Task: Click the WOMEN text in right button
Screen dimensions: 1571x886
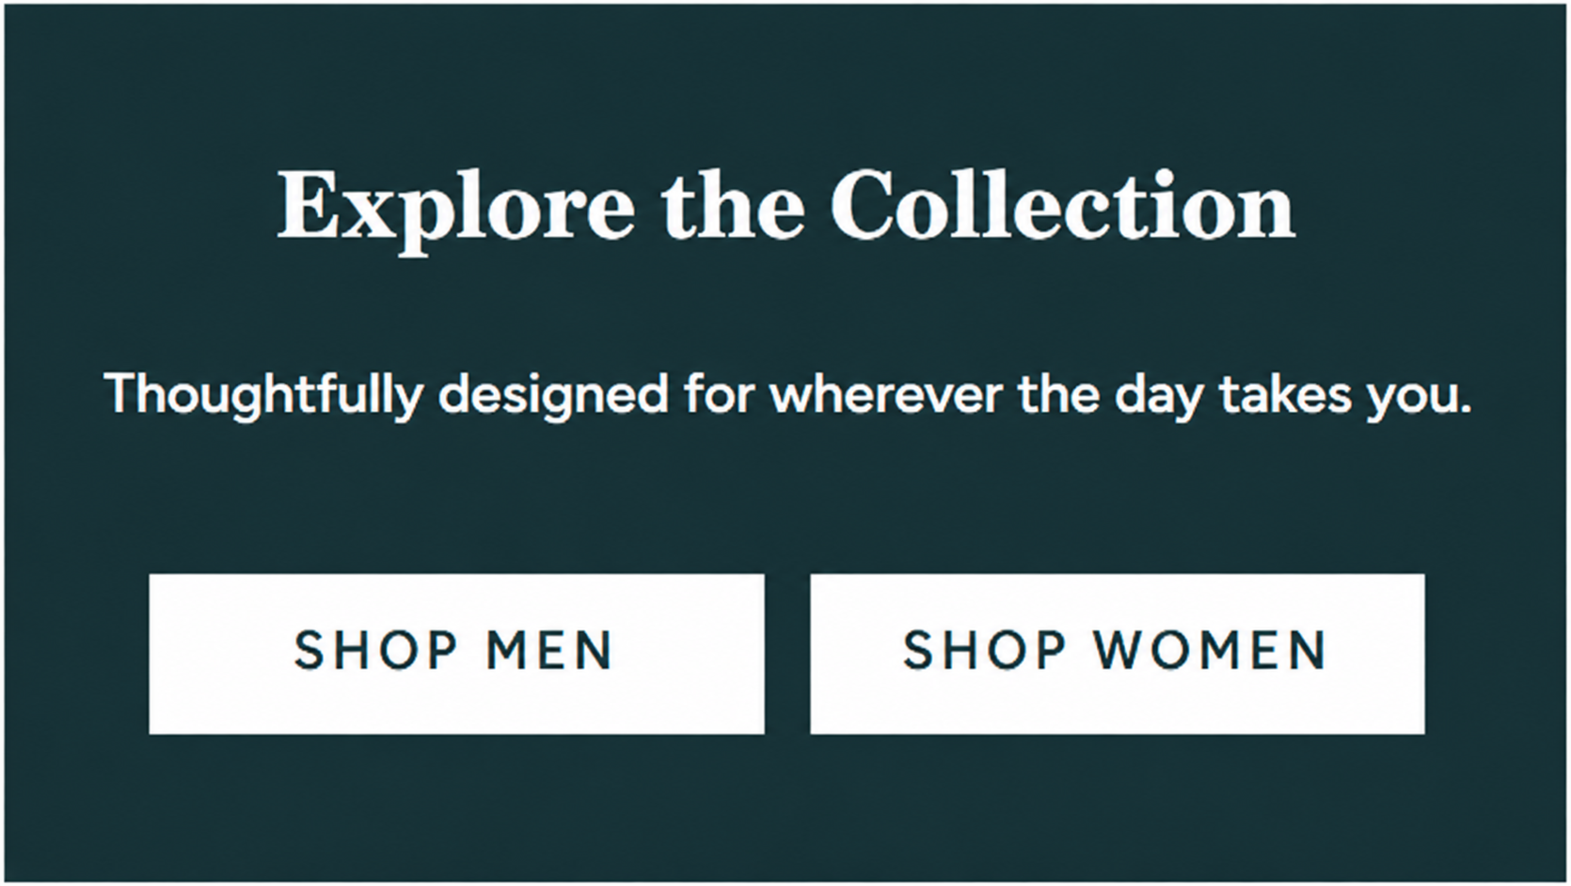Action: point(1211,651)
